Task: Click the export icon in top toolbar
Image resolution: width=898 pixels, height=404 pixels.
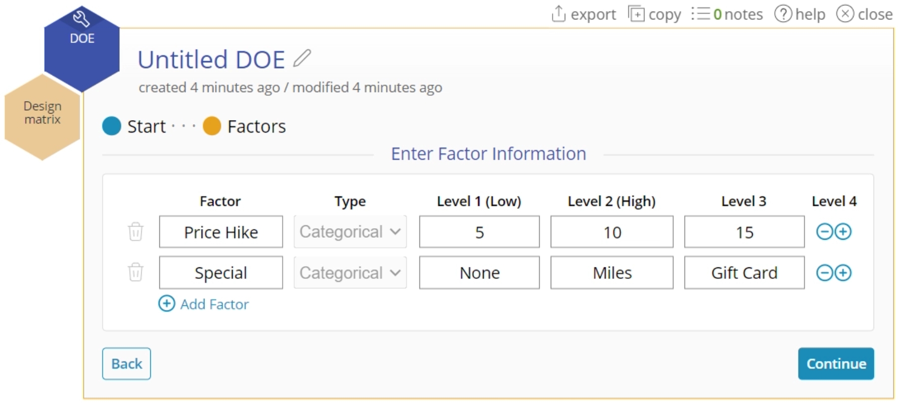Action: point(558,14)
